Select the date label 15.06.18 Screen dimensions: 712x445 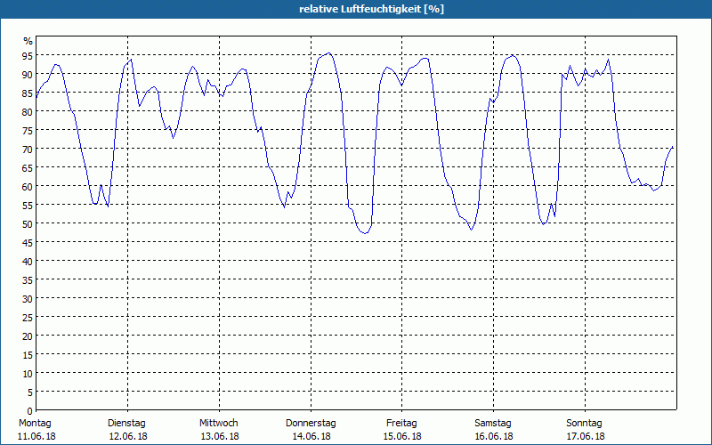(x=401, y=436)
